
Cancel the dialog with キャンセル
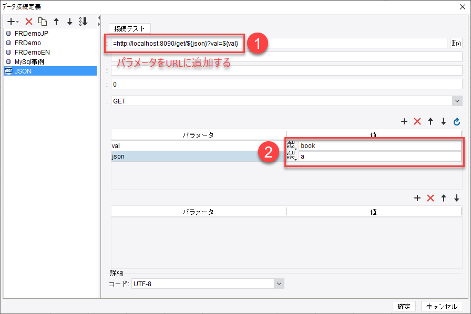pyautogui.click(x=442, y=306)
